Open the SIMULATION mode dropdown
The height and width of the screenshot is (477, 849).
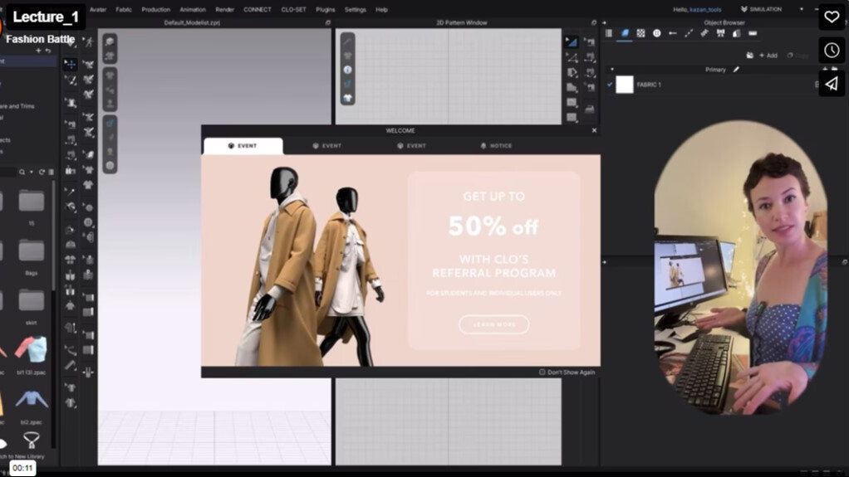(771, 9)
